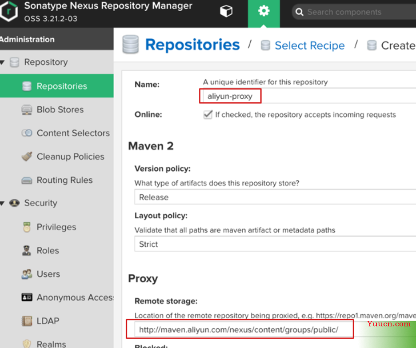Open Content Selectors

pos(73,133)
